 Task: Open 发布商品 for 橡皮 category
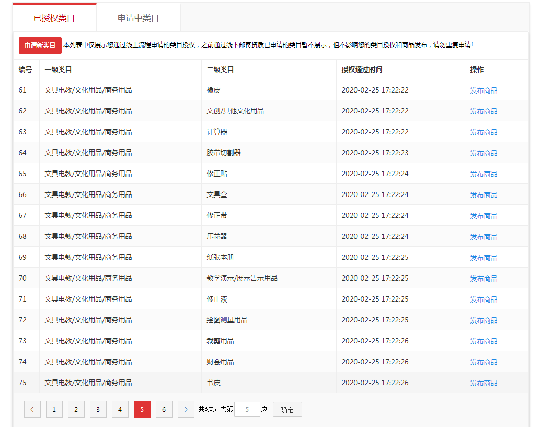coord(483,90)
